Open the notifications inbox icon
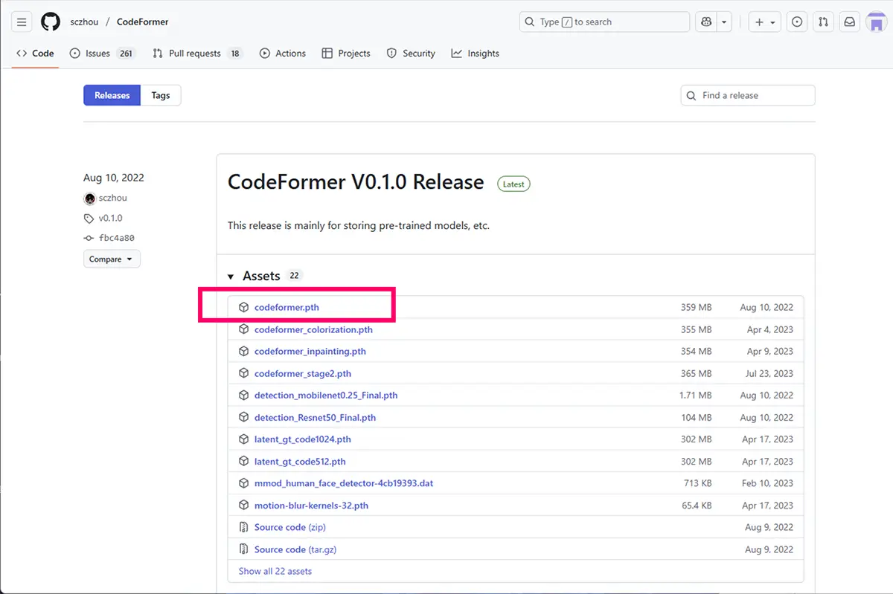The image size is (893, 594). pos(849,22)
